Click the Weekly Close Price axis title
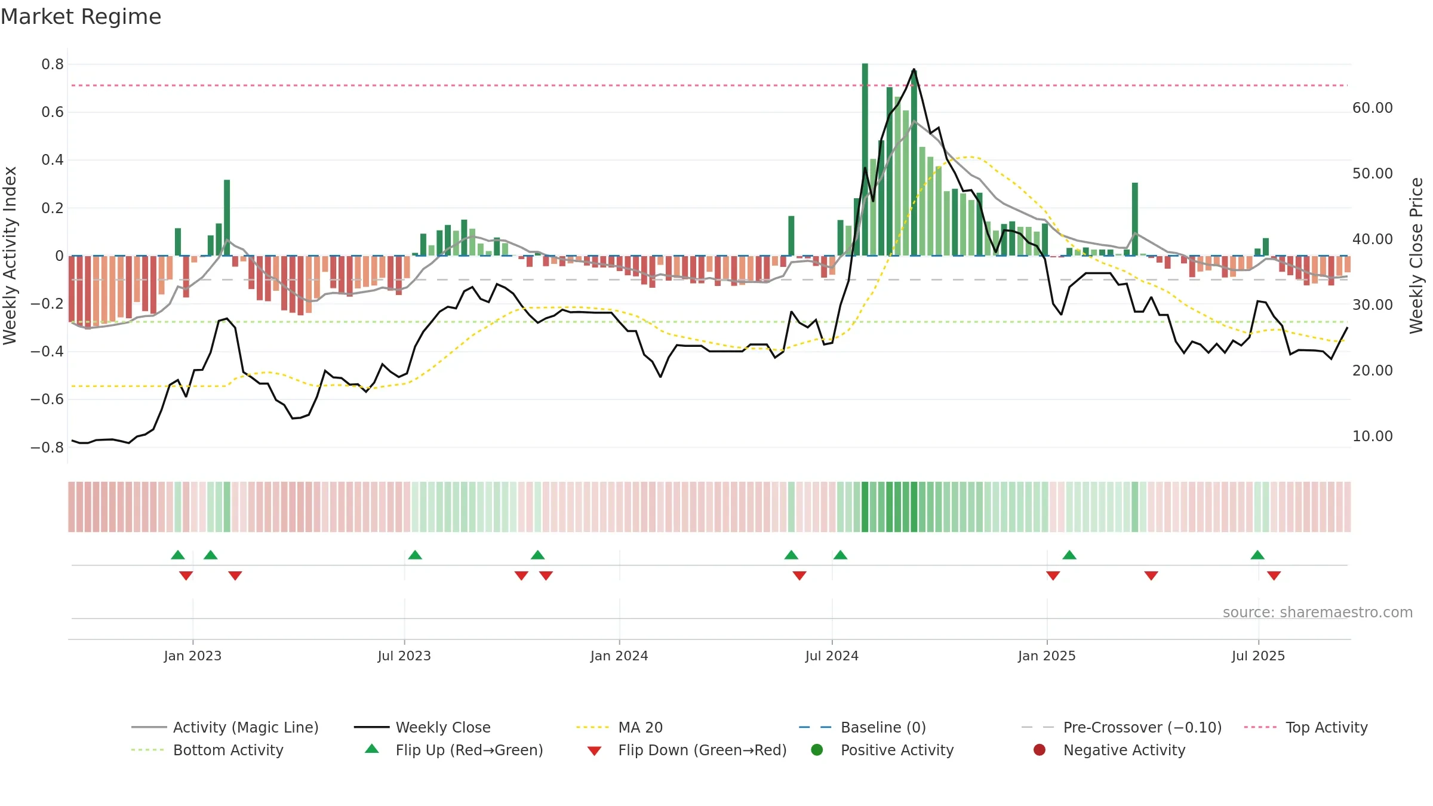Viewport: 1433px width, 806px height. click(x=1416, y=256)
